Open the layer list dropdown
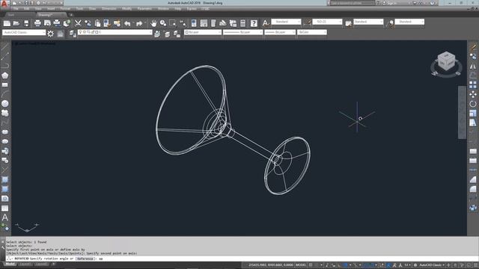 115,32
